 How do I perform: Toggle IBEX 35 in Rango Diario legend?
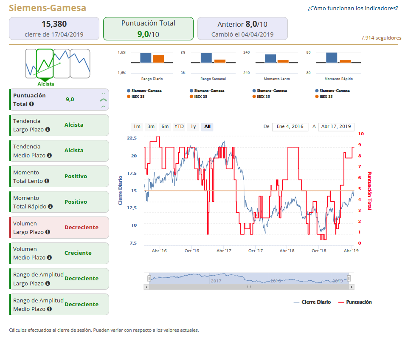coord(136,97)
